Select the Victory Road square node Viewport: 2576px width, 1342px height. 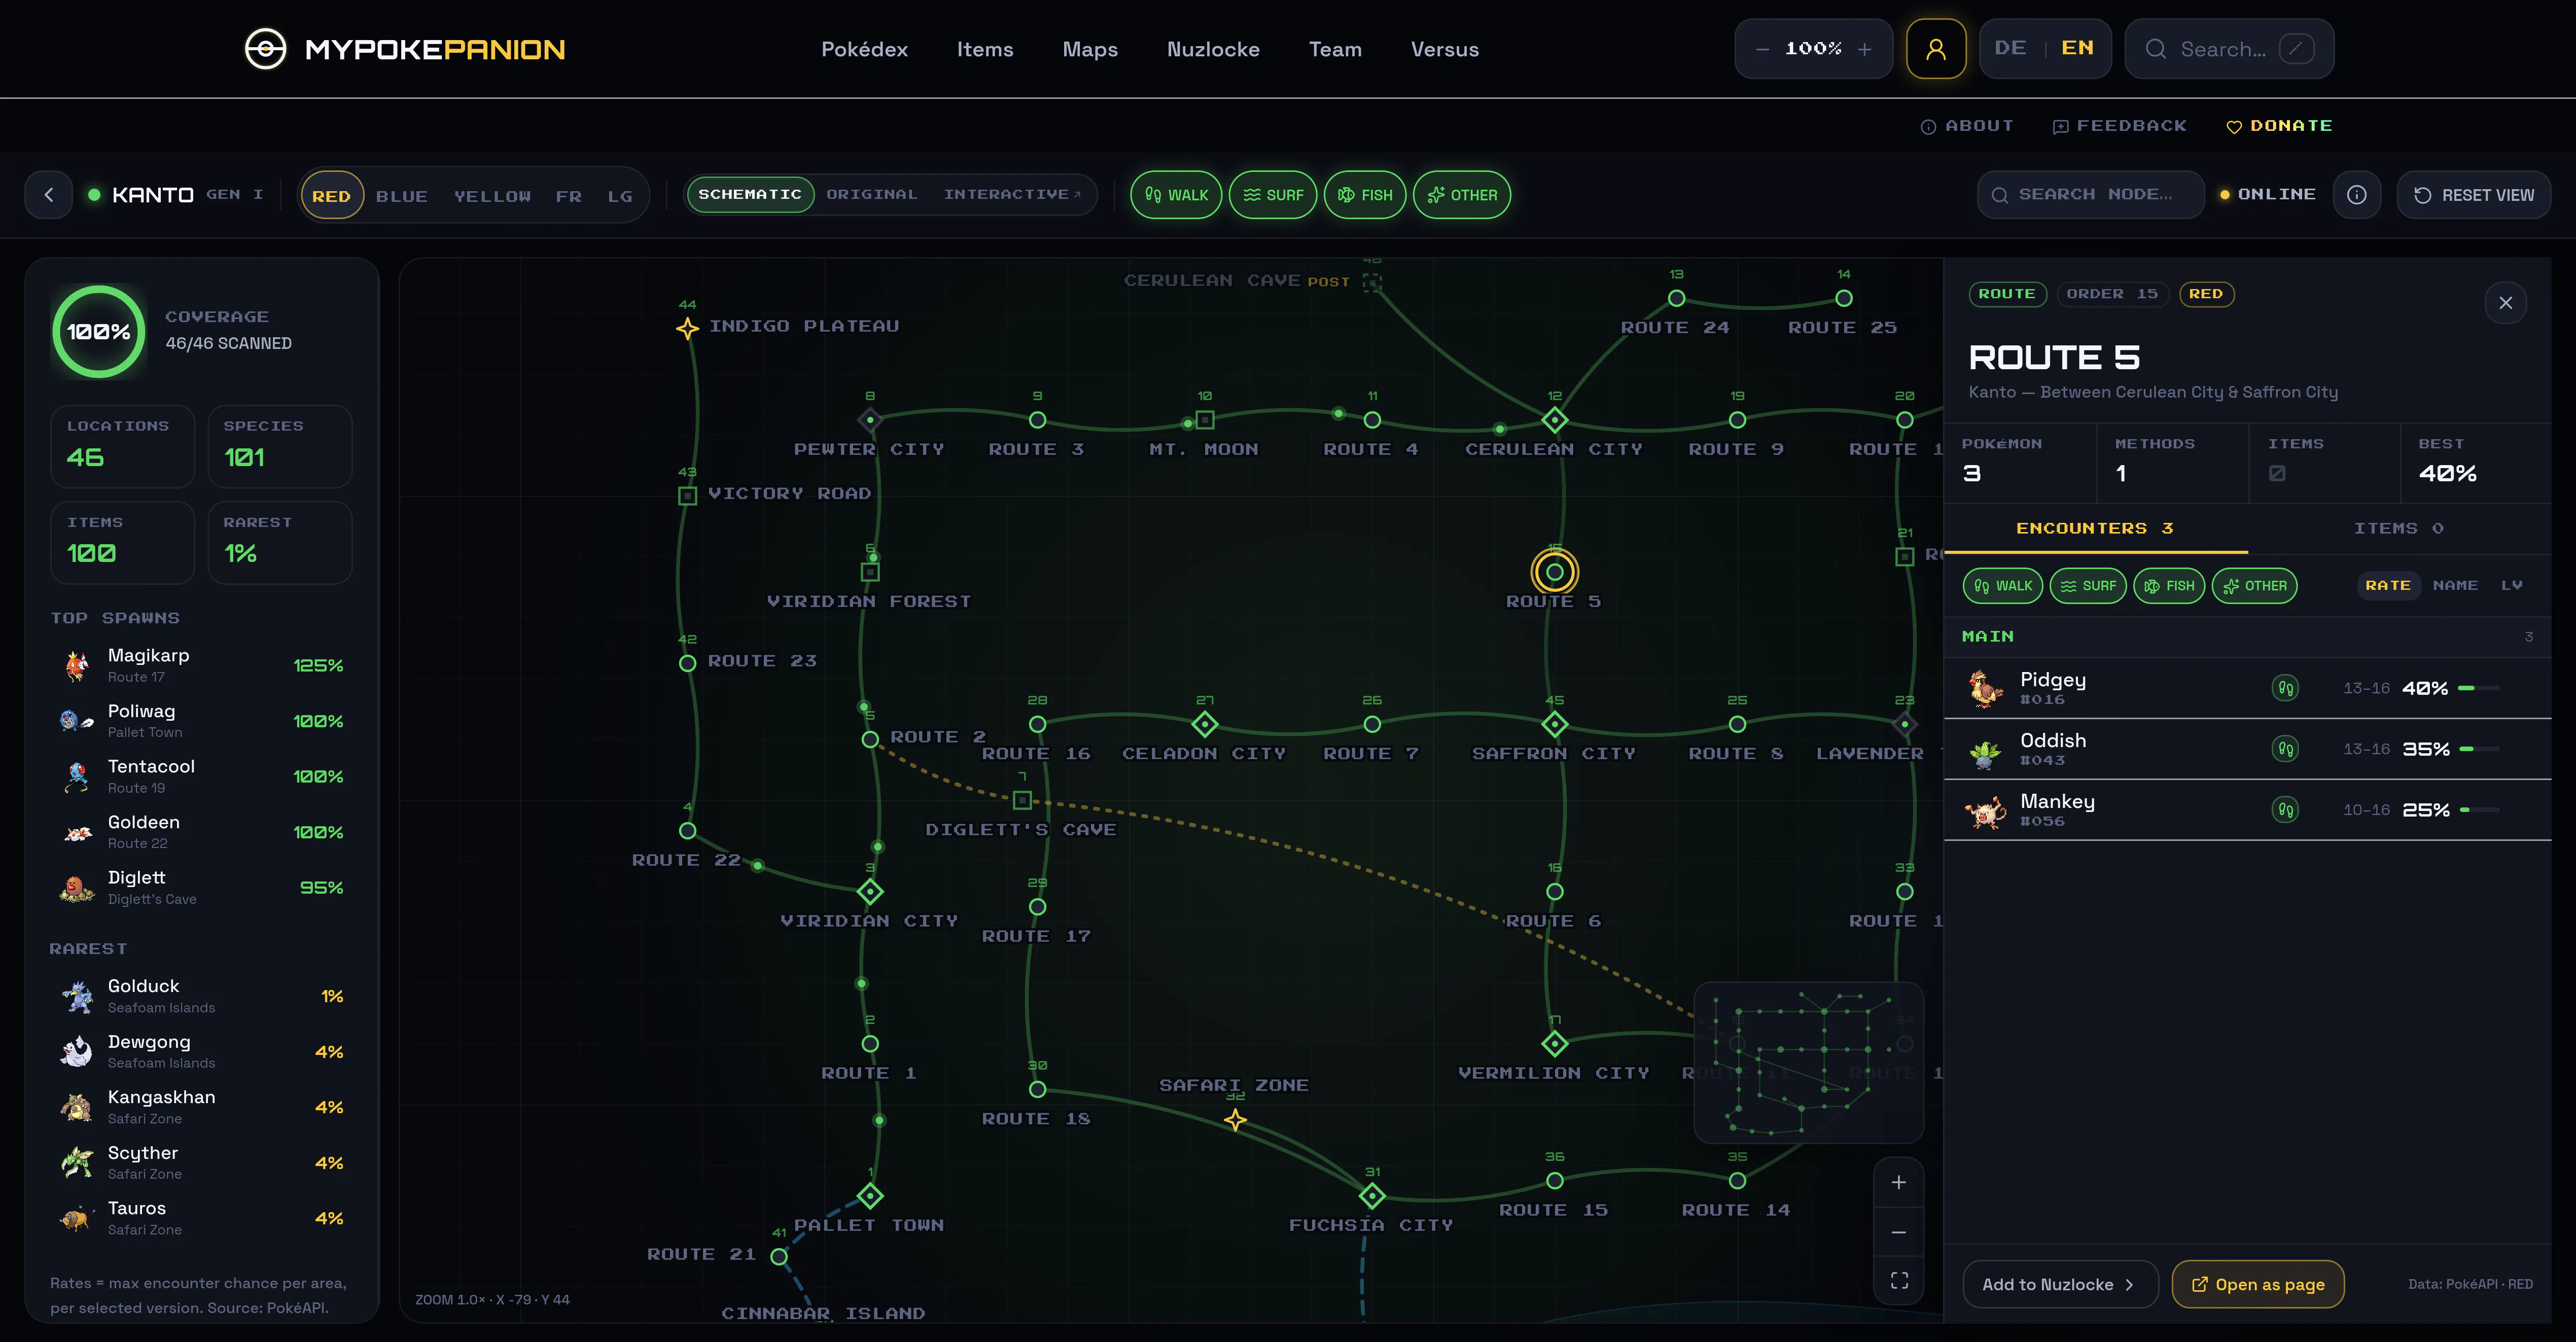click(687, 495)
